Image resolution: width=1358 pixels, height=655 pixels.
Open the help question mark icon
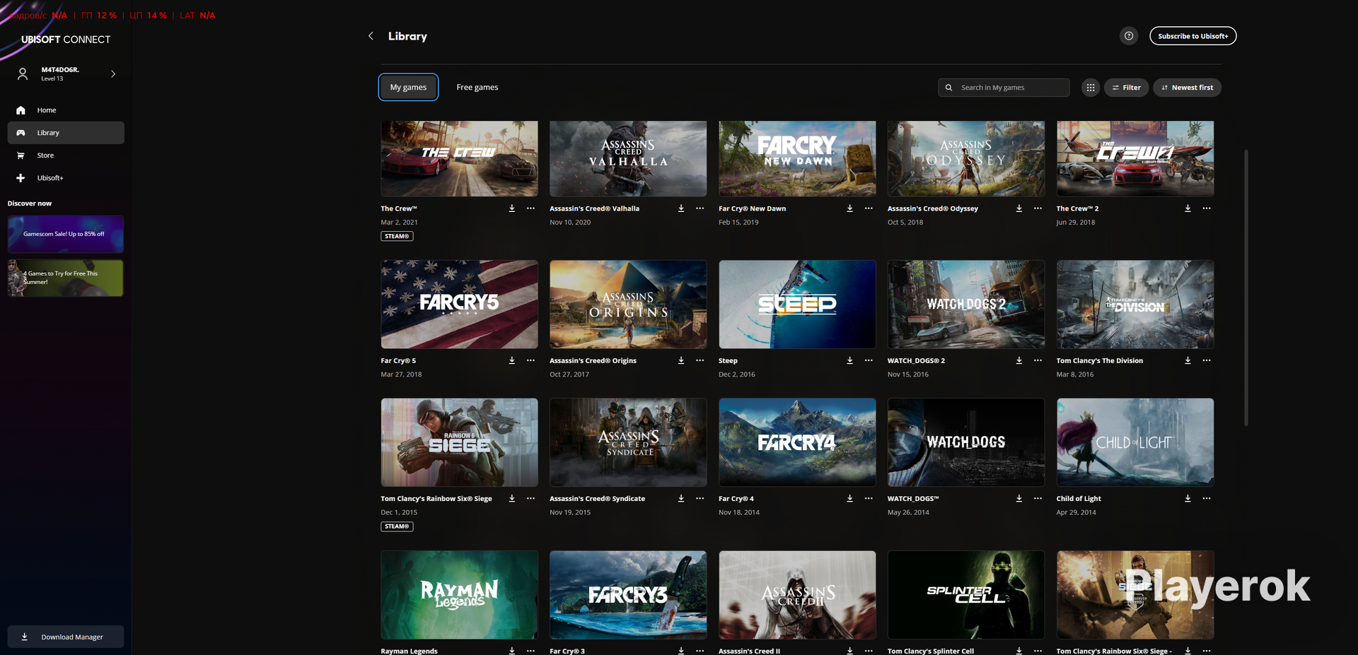1129,36
